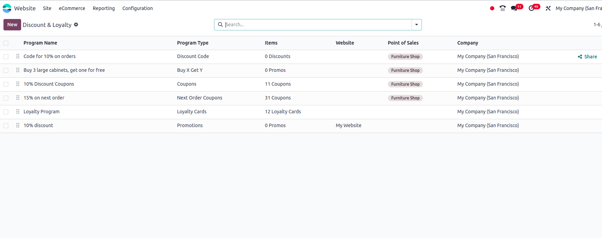Check the 10% discount row
This screenshot has height=238, width=602.
6,126
